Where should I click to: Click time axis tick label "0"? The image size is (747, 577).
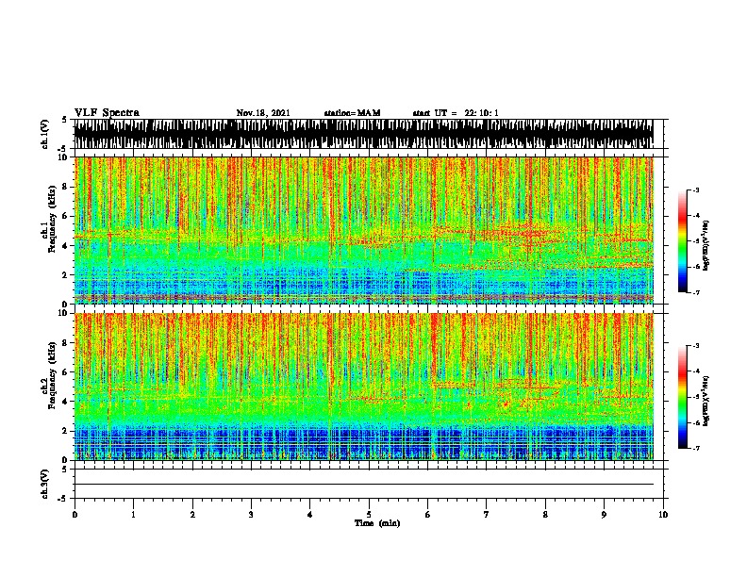pos(75,515)
